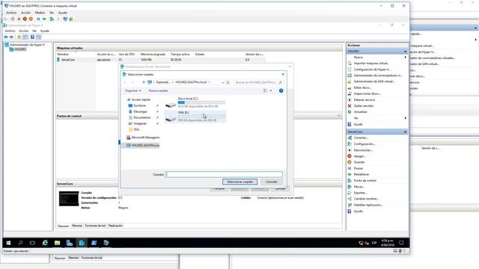Click the help icon in Hyper-V Manager toolbar
Screen dimensions: 479x269
pos(32,37)
